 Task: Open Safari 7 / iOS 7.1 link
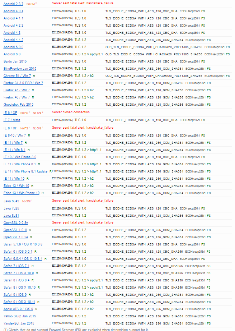pos(17,266)
